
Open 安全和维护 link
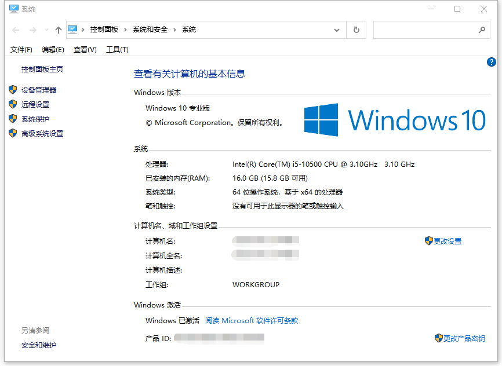tap(39, 345)
